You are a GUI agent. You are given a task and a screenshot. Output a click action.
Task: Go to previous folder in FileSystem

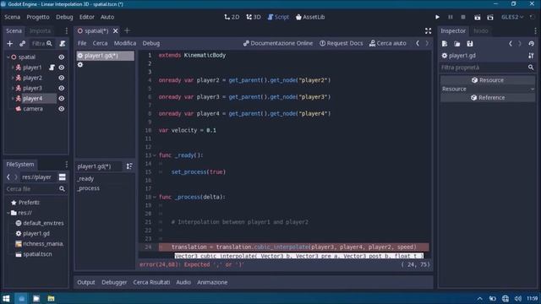tap(8, 177)
